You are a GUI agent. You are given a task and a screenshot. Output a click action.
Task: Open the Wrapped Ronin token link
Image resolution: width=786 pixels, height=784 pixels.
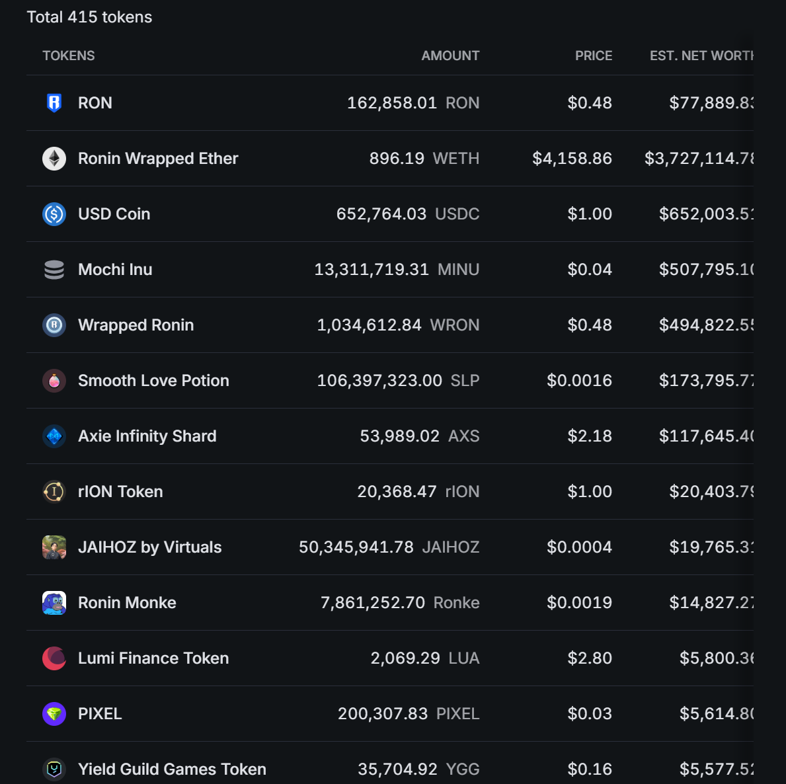(136, 325)
